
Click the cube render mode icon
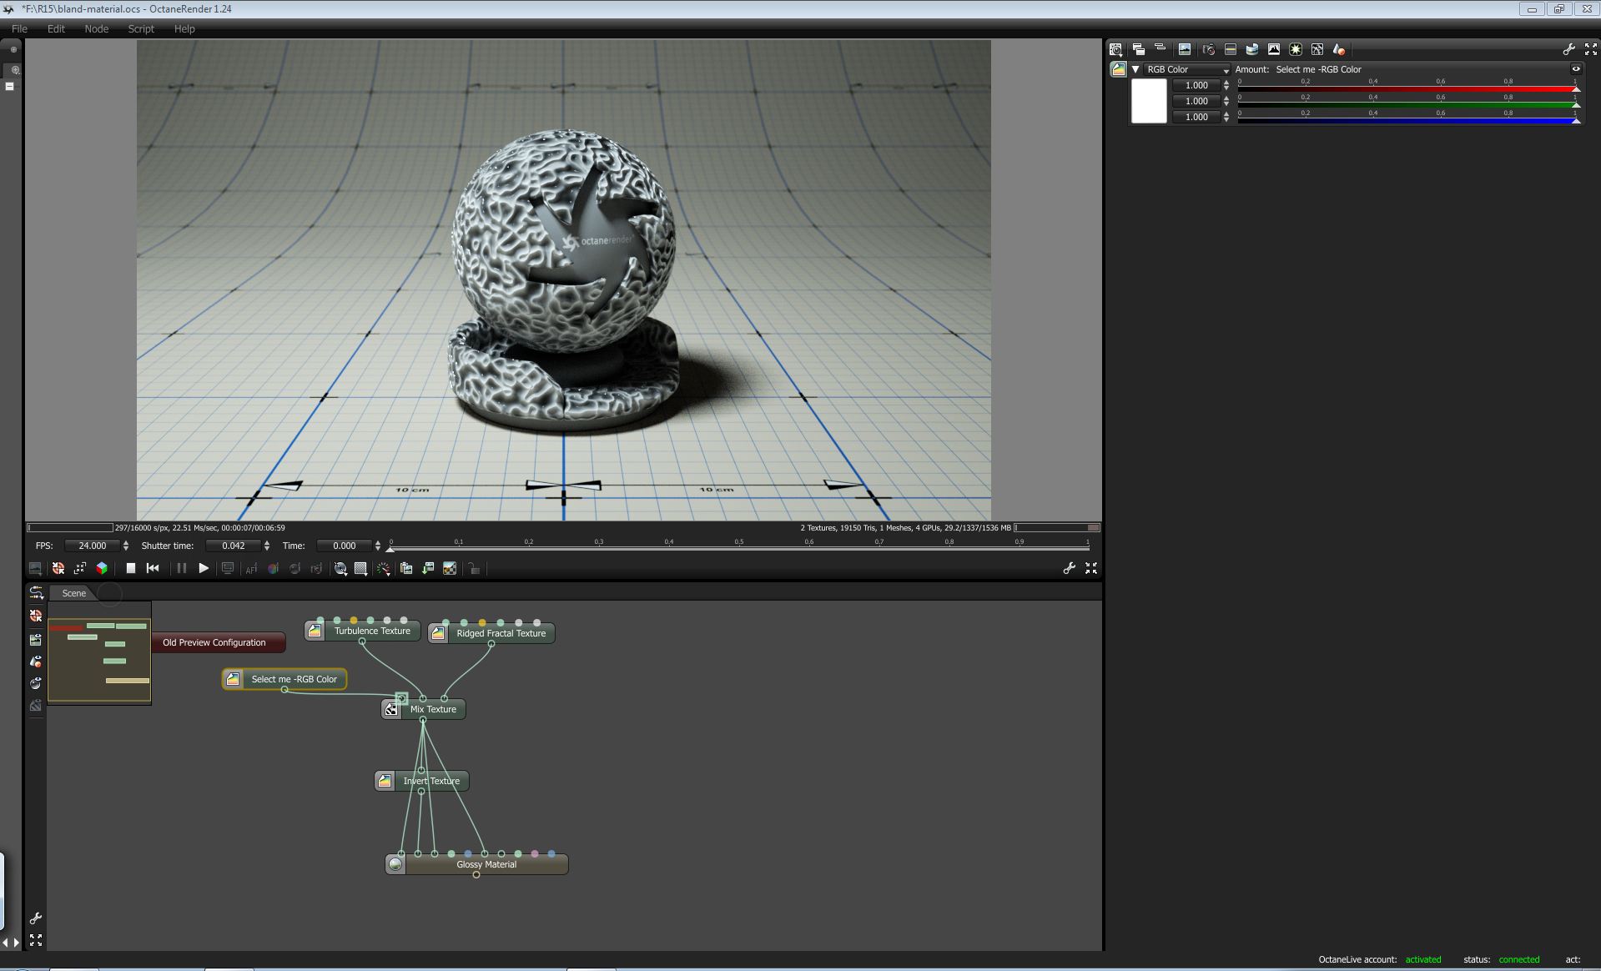click(x=102, y=568)
